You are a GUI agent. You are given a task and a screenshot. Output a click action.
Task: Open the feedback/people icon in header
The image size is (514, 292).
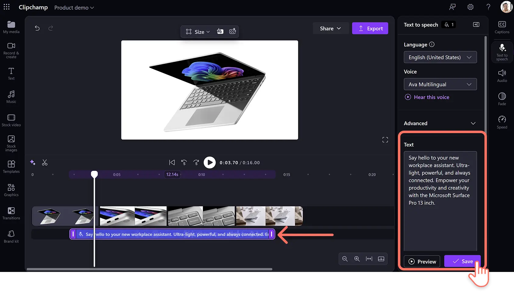(452, 7)
